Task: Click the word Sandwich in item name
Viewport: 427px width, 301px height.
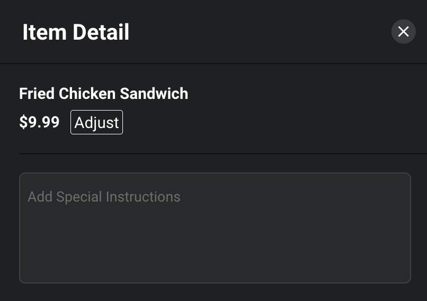Action: point(154,94)
